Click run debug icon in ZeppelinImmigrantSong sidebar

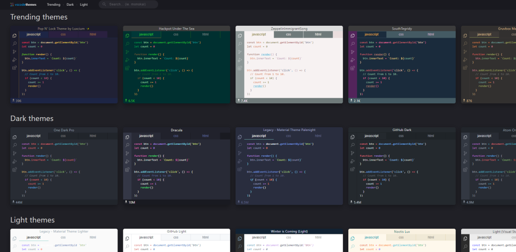click(x=240, y=60)
